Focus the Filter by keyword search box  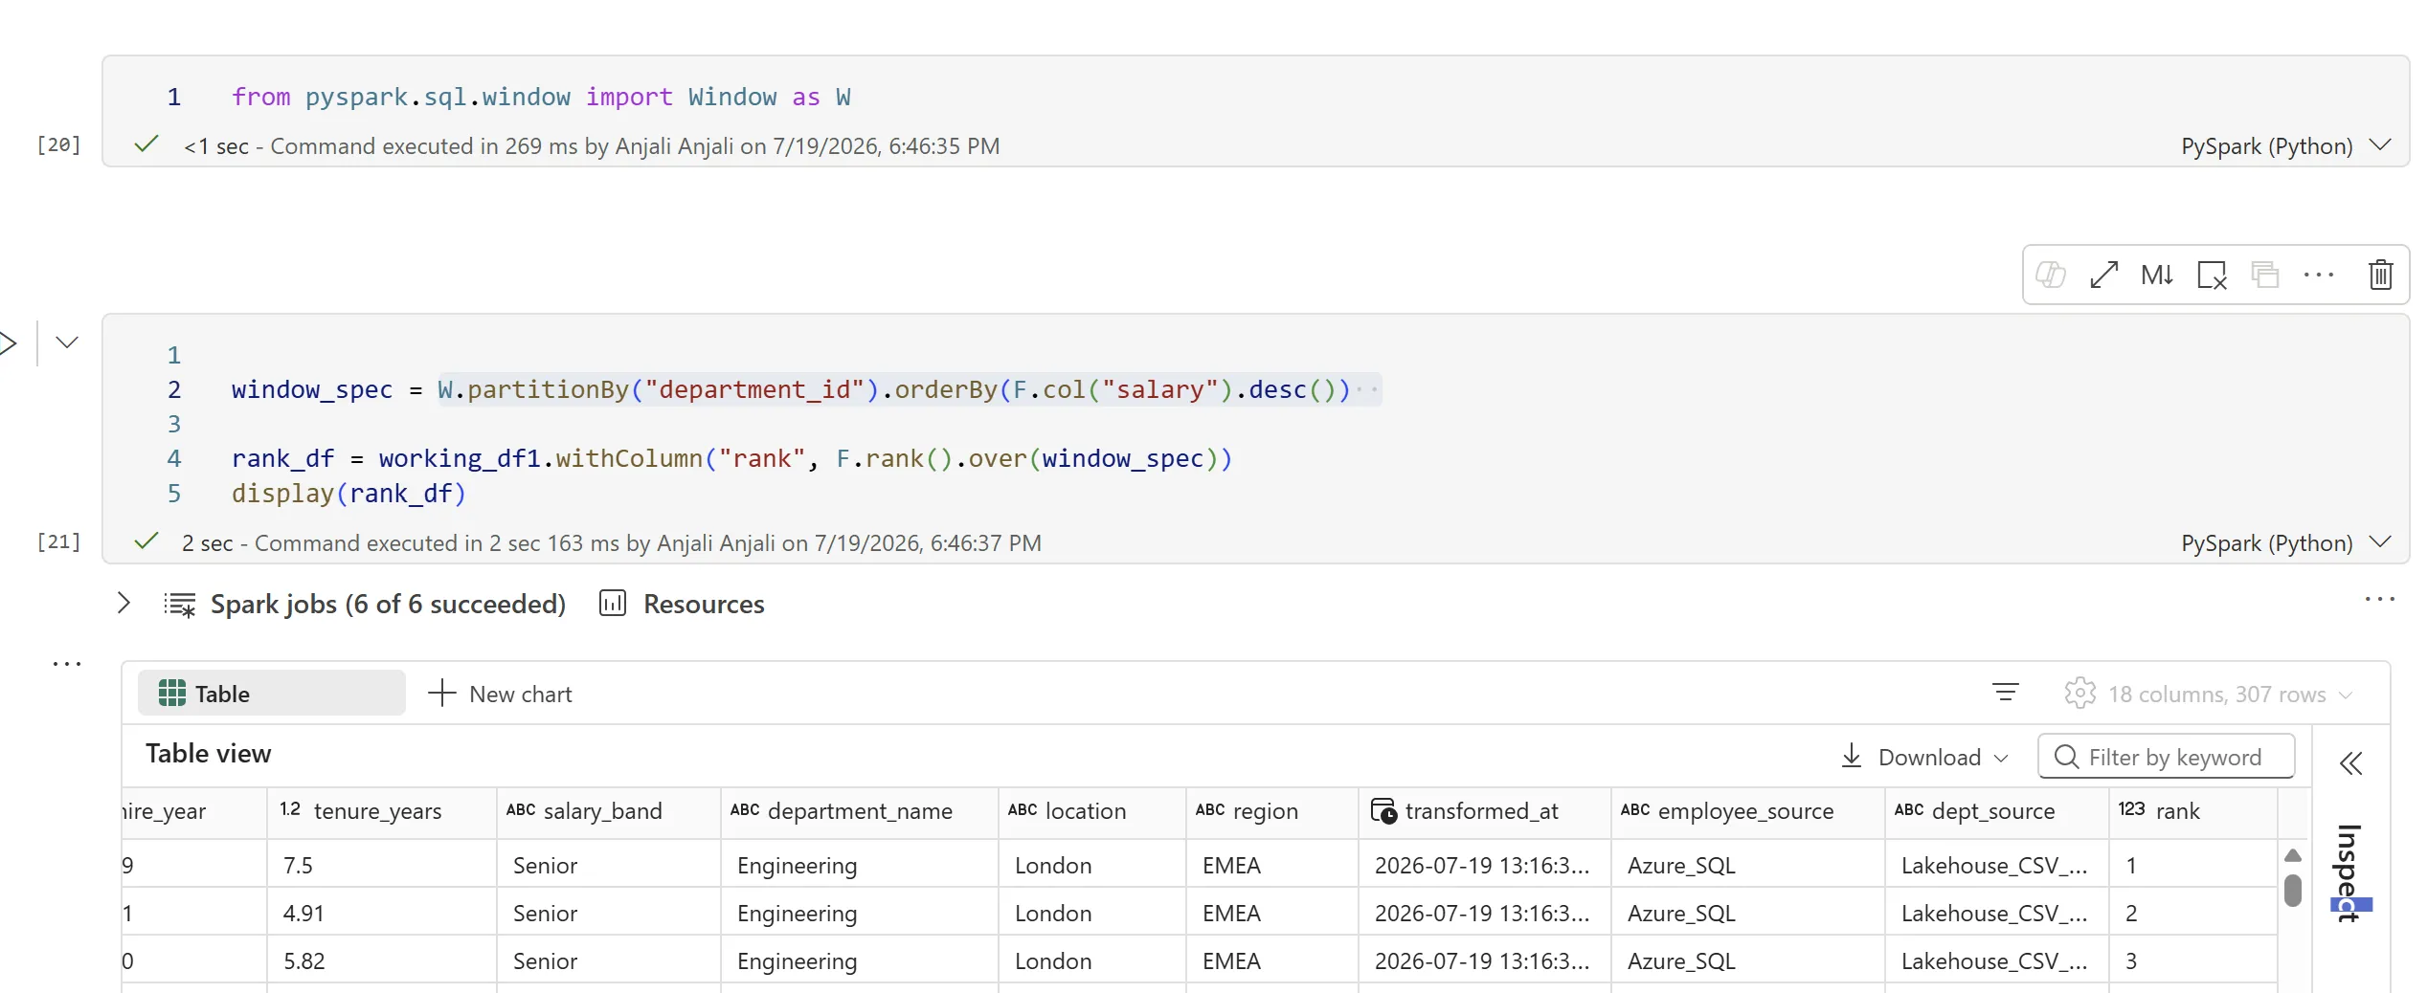tap(2167, 757)
